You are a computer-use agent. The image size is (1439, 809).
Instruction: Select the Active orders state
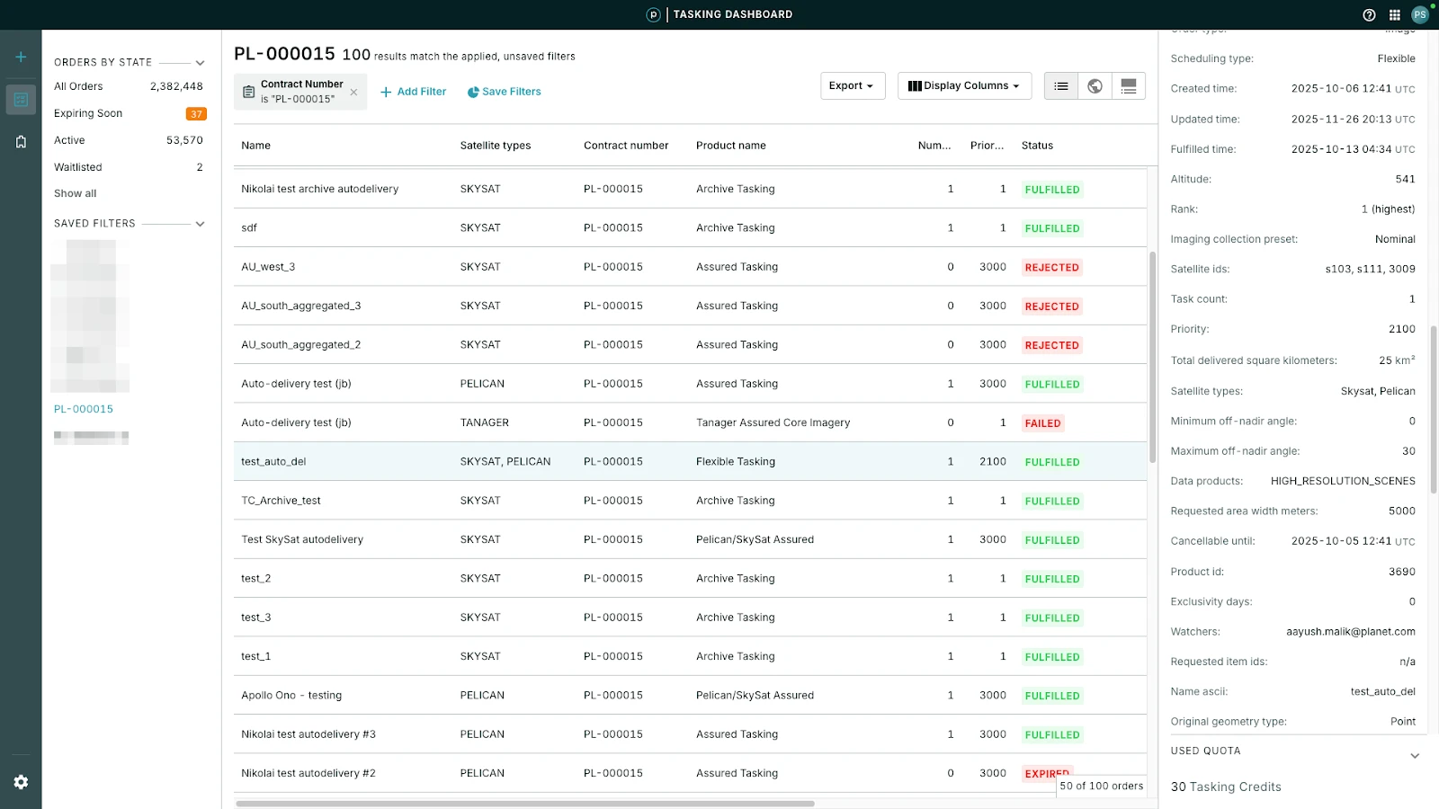(69, 140)
